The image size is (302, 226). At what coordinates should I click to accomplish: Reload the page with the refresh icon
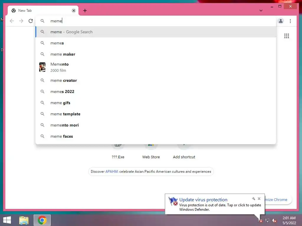pyautogui.click(x=31, y=21)
